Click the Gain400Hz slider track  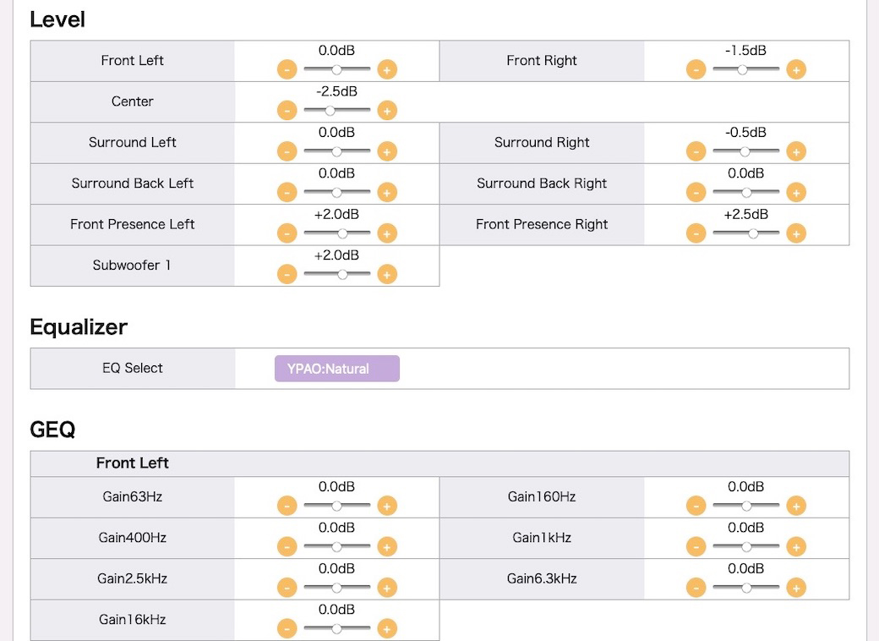click(x=337, y=547)
